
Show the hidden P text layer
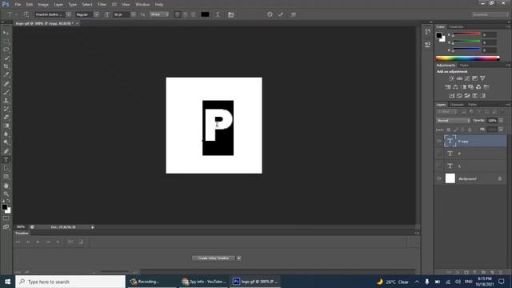(x=439, y=154)
